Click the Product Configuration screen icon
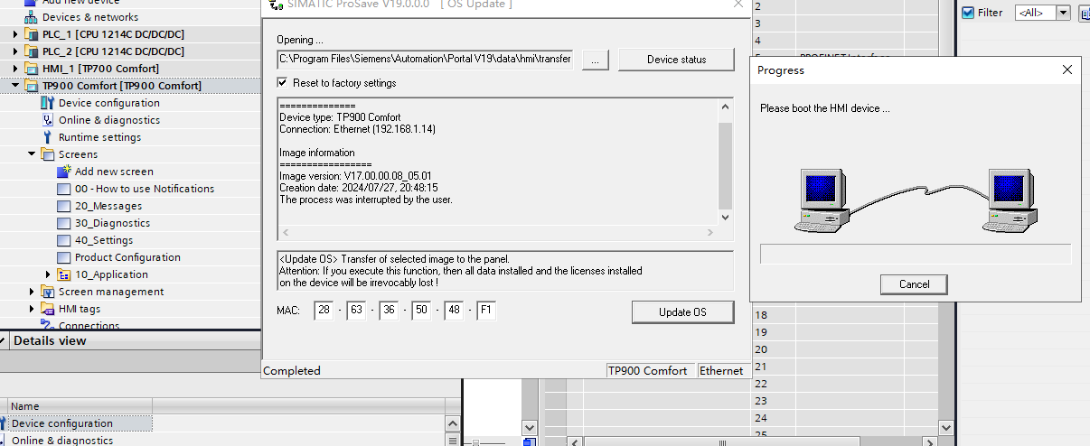Screen dimensions: 1090x446 click(x=63, y=257)
